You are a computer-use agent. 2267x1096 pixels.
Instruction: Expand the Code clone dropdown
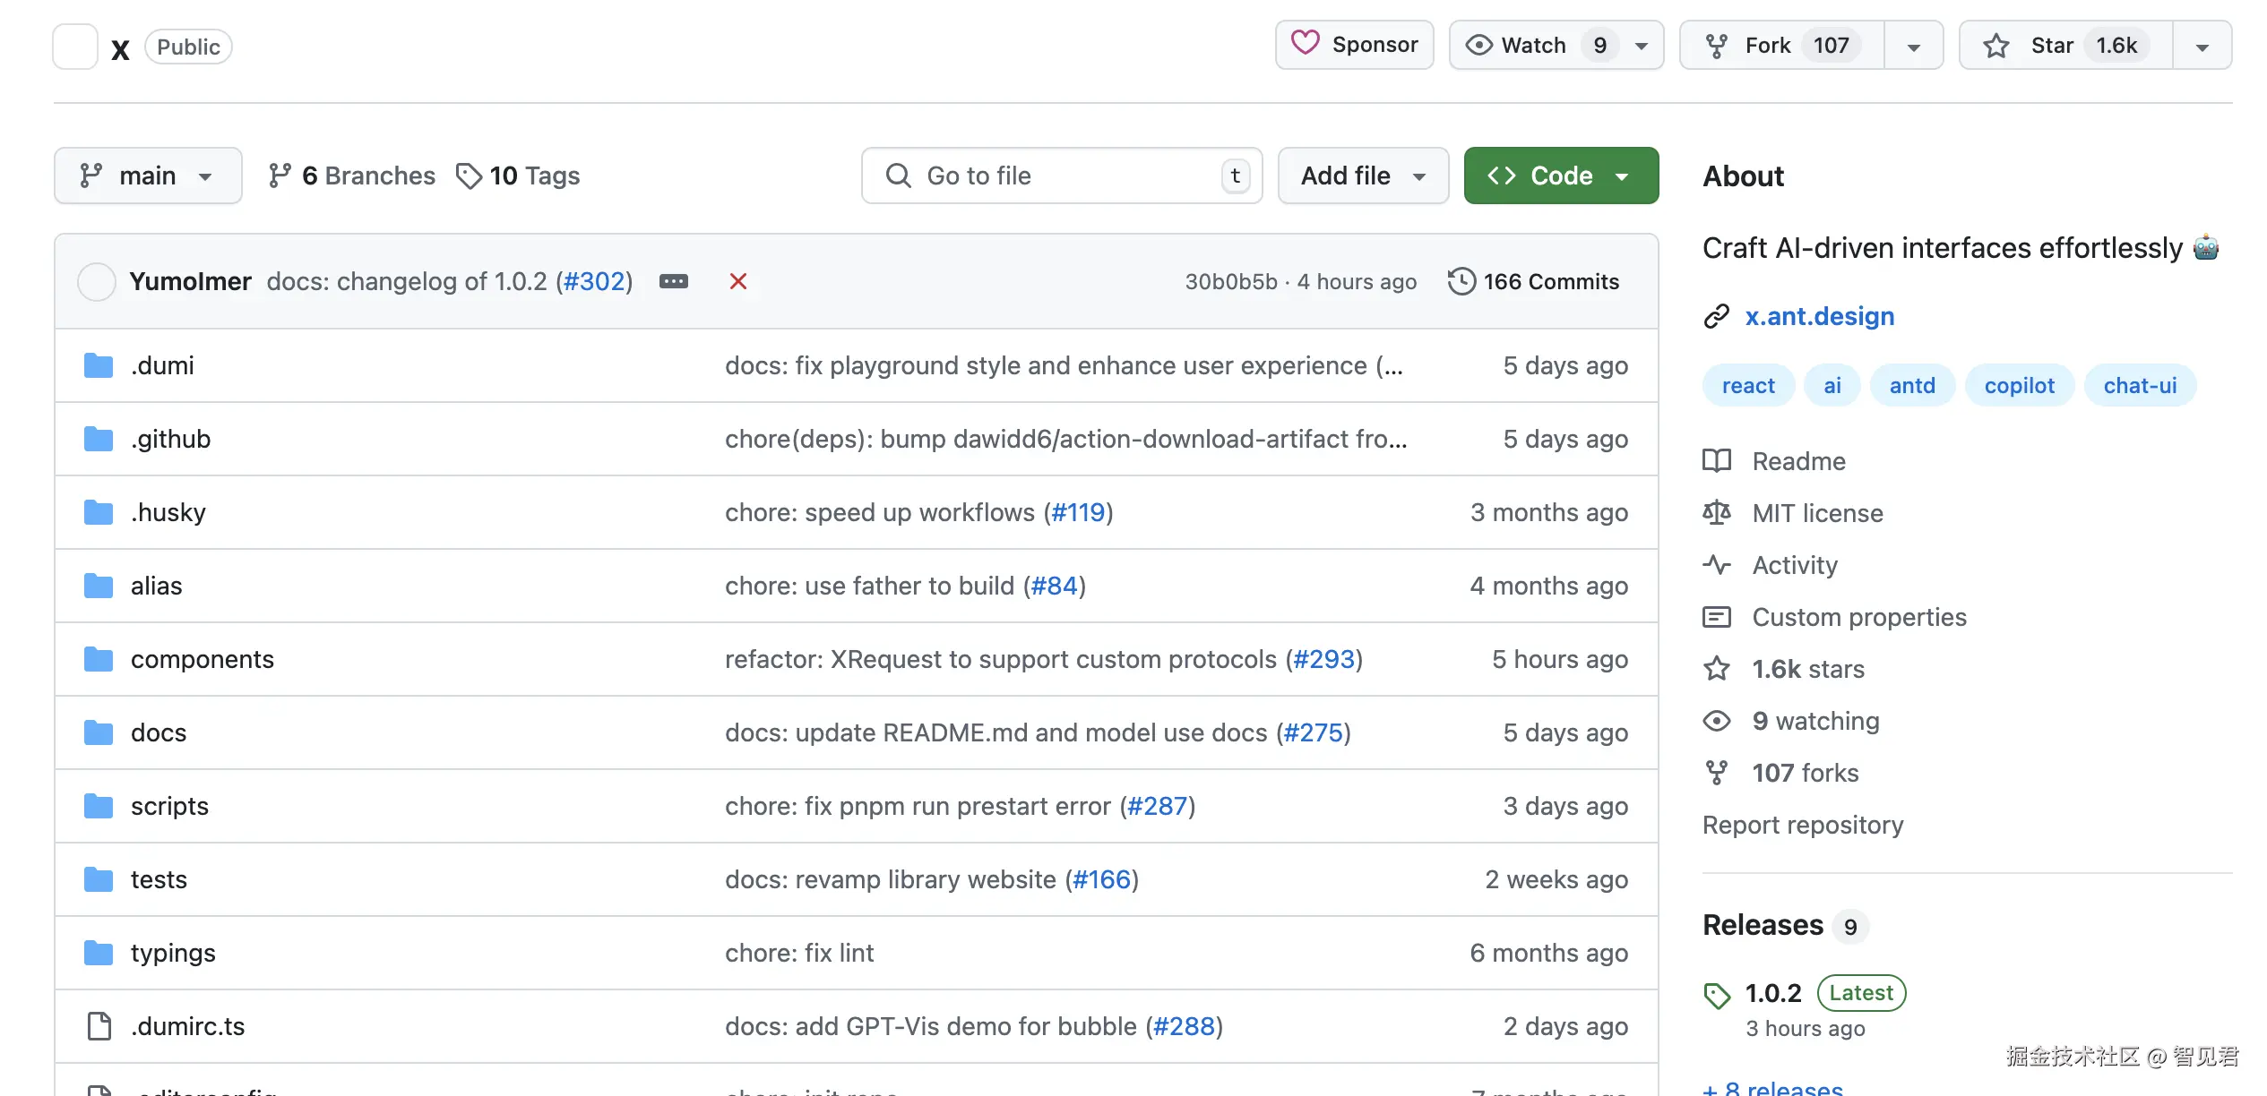(x=1561, y=176)
